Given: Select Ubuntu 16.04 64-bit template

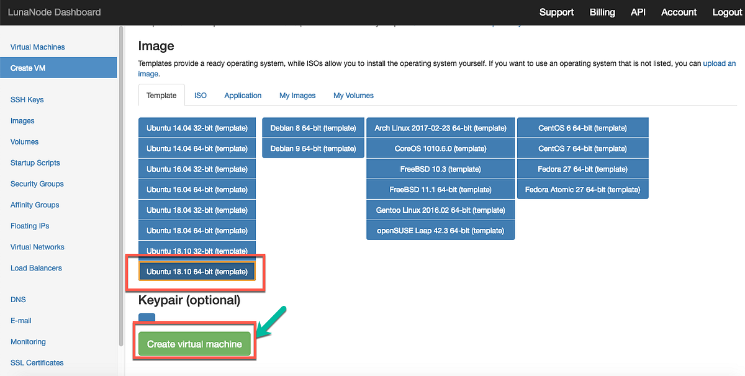Looking at the screenshot, I should 197,190.
